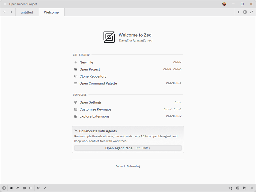The image size is (256, 192).
Task: Click Open Settings
Action: tap(128, 102)
